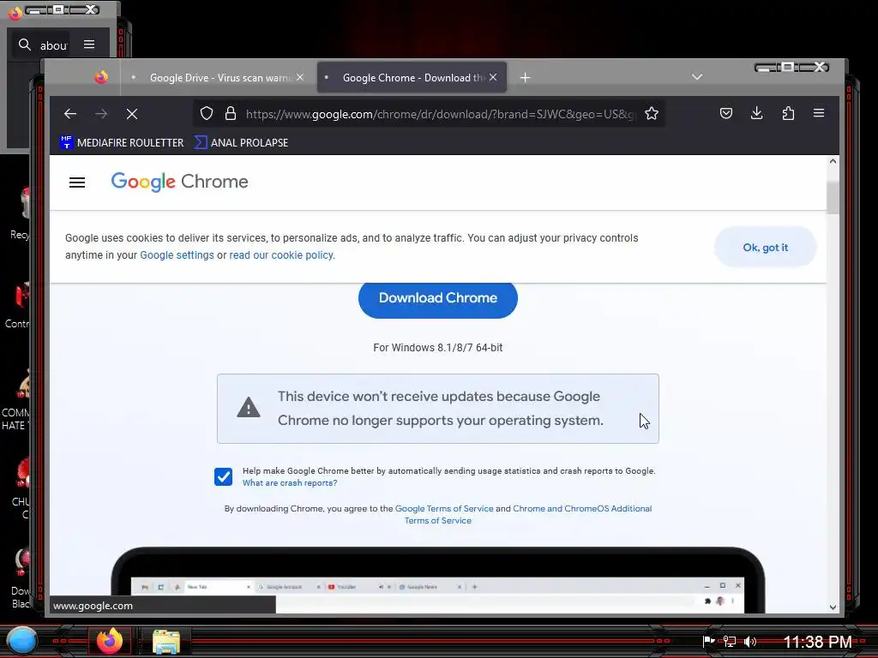The image size is (878, 658).
Task: Switch to Google Drive Virus scan tab
Action: pos(220,78)
